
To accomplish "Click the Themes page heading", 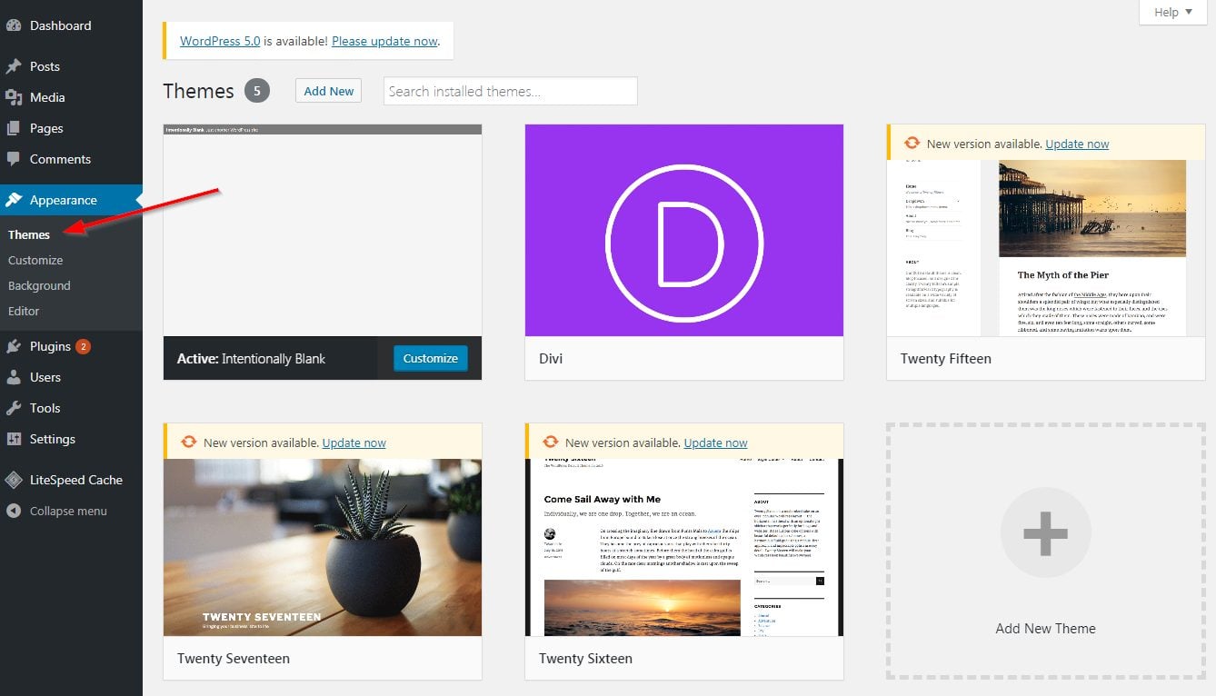I will pyautogui.click(x=198, y=91).
